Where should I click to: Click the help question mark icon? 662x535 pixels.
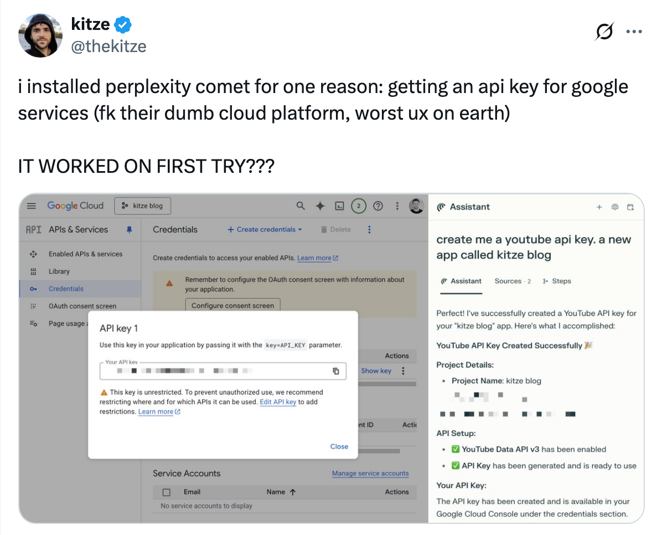point(378,206)
